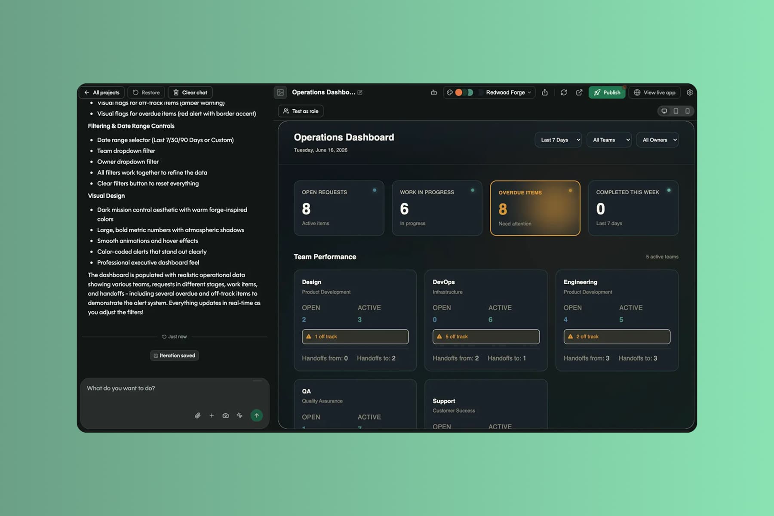Click the DevOps card warning triangle icon

439,337
